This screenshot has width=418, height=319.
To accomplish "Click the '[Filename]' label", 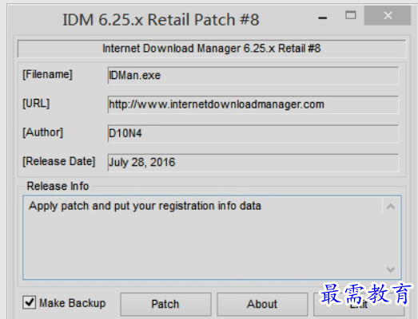I will tap(47, 74).
